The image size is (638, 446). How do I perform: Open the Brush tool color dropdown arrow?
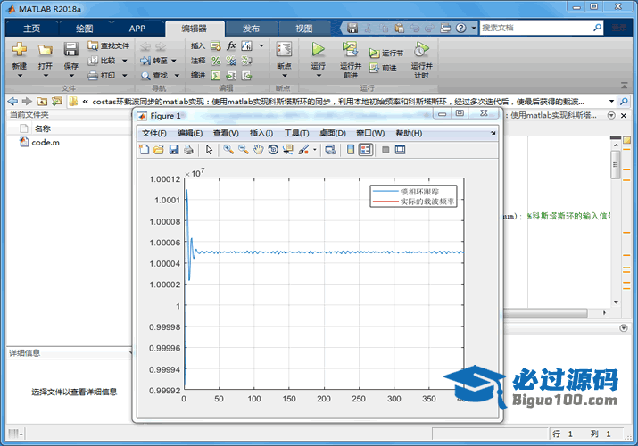[x=314, y=150]
